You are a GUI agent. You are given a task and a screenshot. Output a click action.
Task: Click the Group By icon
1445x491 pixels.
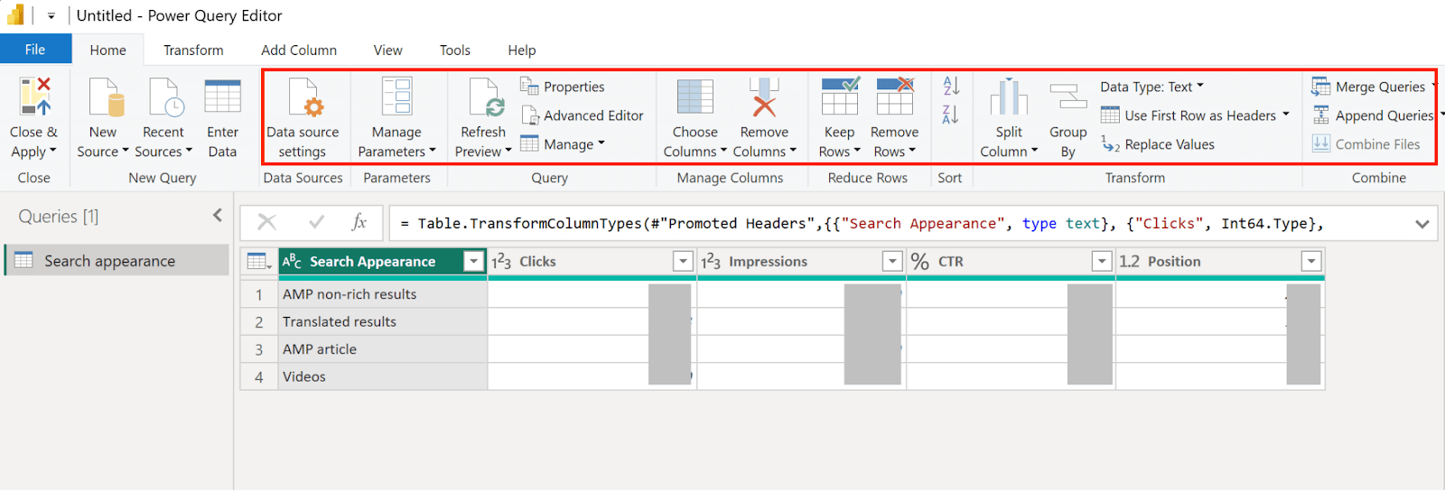click(1068, 97)
